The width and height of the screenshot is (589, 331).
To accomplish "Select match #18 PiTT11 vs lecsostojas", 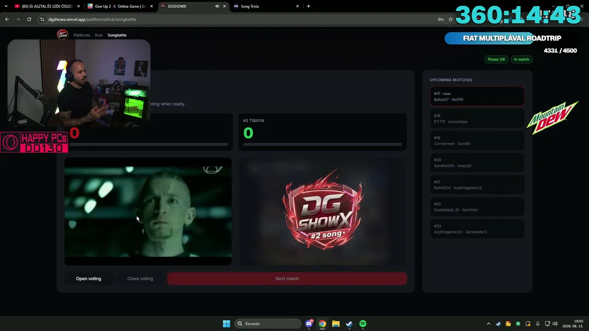I will tap(477, 119).
